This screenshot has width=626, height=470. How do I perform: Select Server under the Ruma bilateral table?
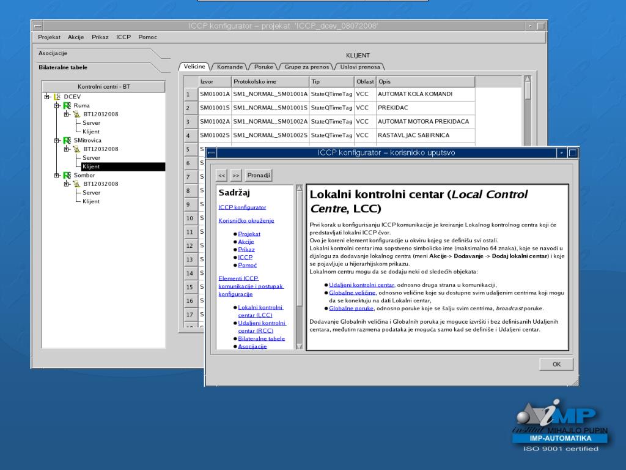(x=92, y=123)
